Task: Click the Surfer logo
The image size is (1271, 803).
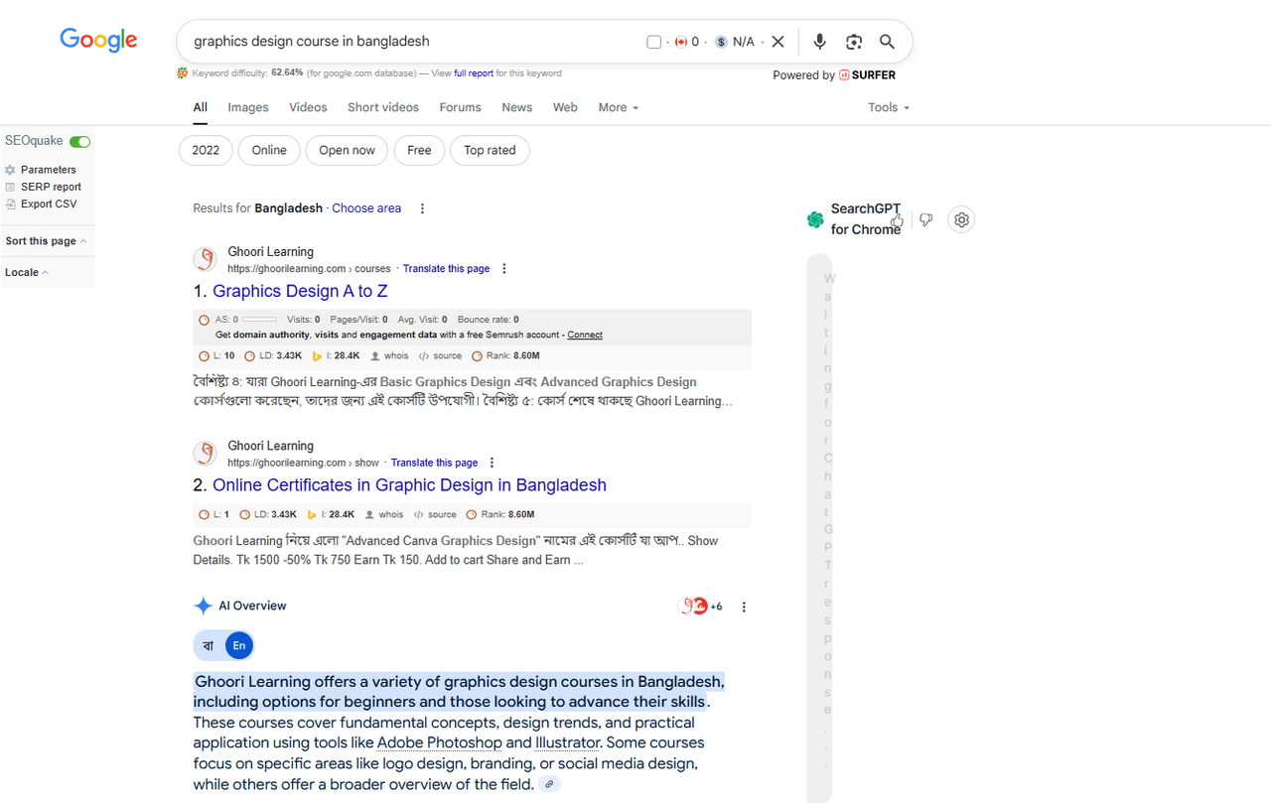Action: (x=868, y=74)
